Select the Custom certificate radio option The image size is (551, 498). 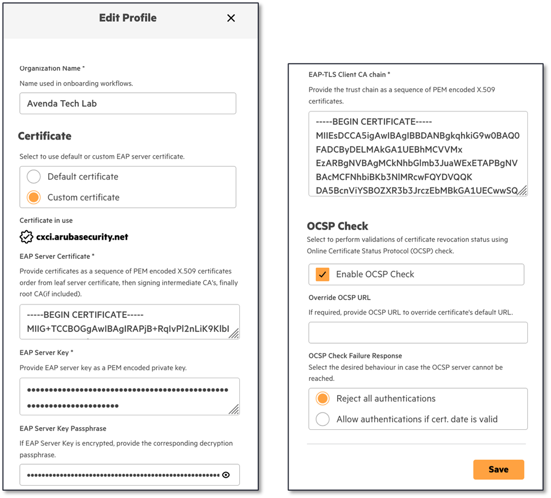coord(34,198)
